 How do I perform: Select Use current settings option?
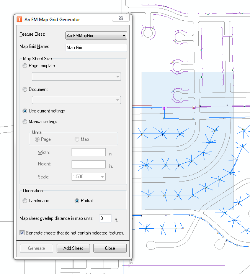[25, 111]
